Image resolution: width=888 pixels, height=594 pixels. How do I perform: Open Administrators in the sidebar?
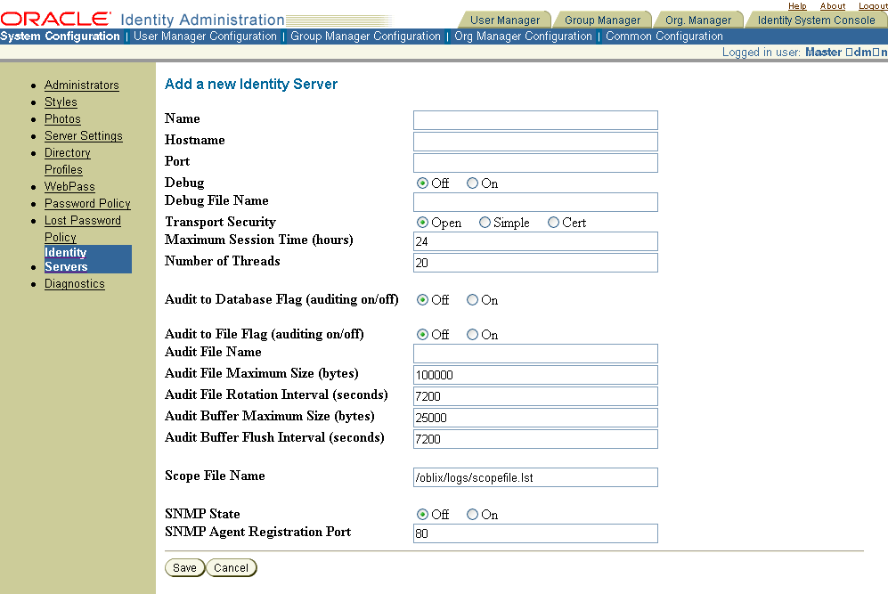click(81, 85)
